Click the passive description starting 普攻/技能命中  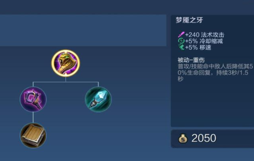215,73
